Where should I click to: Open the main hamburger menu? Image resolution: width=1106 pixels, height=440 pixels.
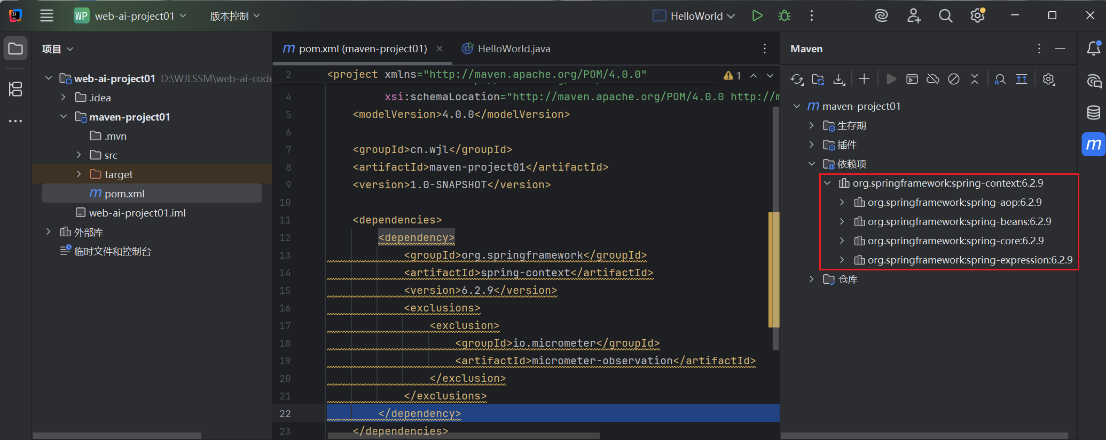click(46, 16)
